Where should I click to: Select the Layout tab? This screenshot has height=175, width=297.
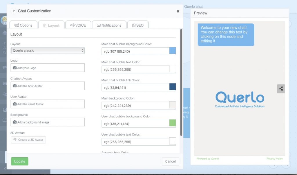51,25
